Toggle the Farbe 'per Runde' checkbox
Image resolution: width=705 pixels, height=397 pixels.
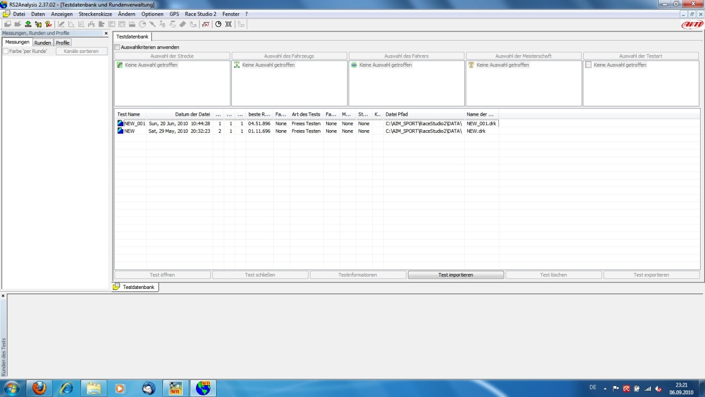pos(6,51)
